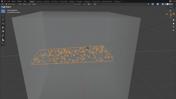Image resolution: width=176 pixels, height=99 pixels.
Task: Choose Subtract Selection mode icon
Action: 6,7
